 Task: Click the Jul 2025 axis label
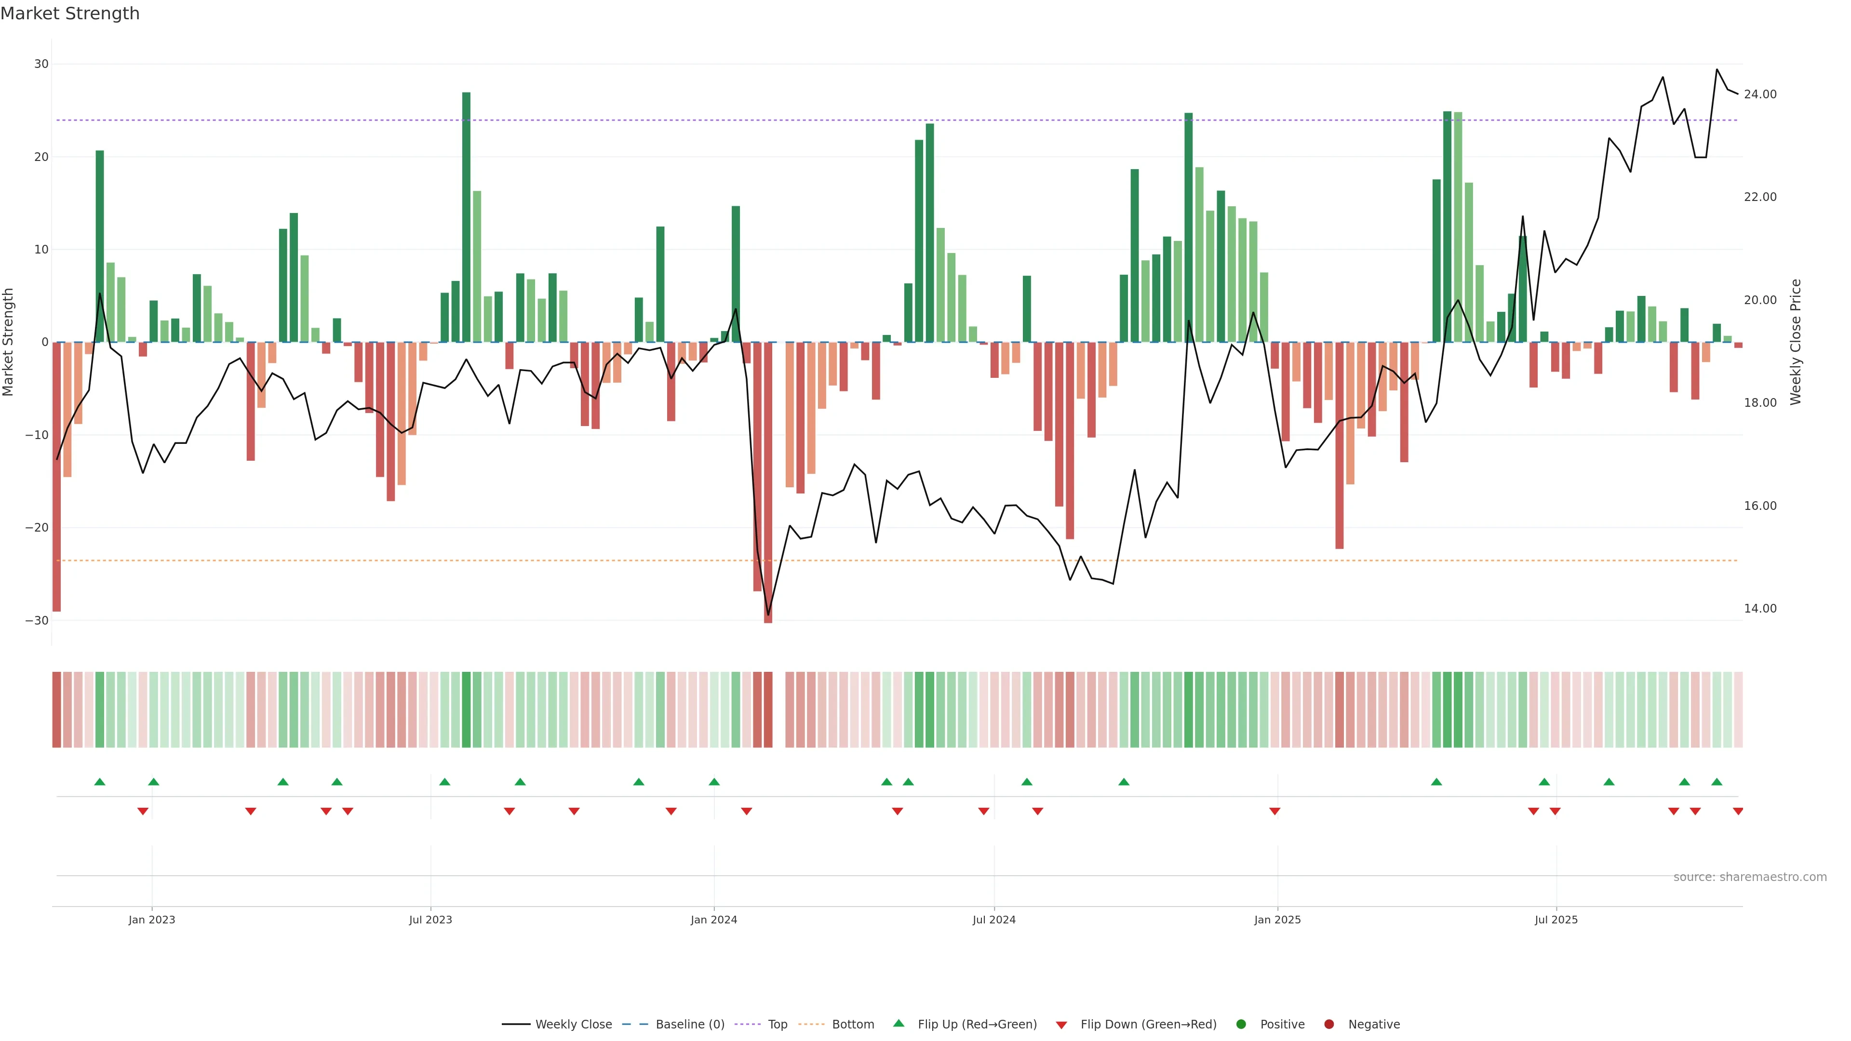1556,920
